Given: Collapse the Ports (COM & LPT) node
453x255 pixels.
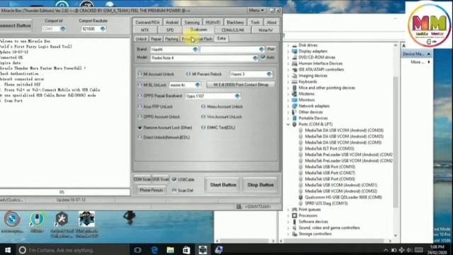Looking at the screenshot, I should pos(288,125).
